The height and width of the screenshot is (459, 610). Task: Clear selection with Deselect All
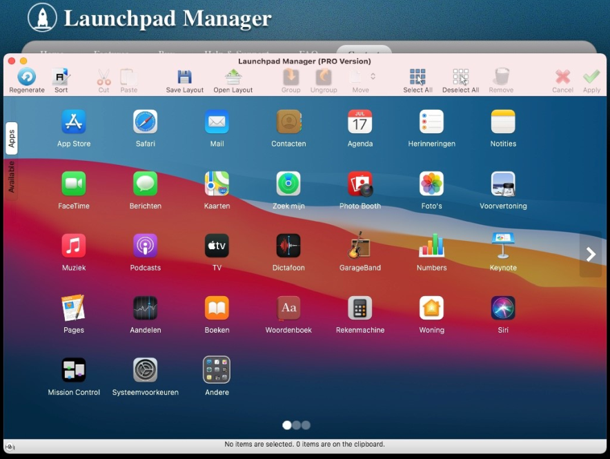(x=461, y=77)
